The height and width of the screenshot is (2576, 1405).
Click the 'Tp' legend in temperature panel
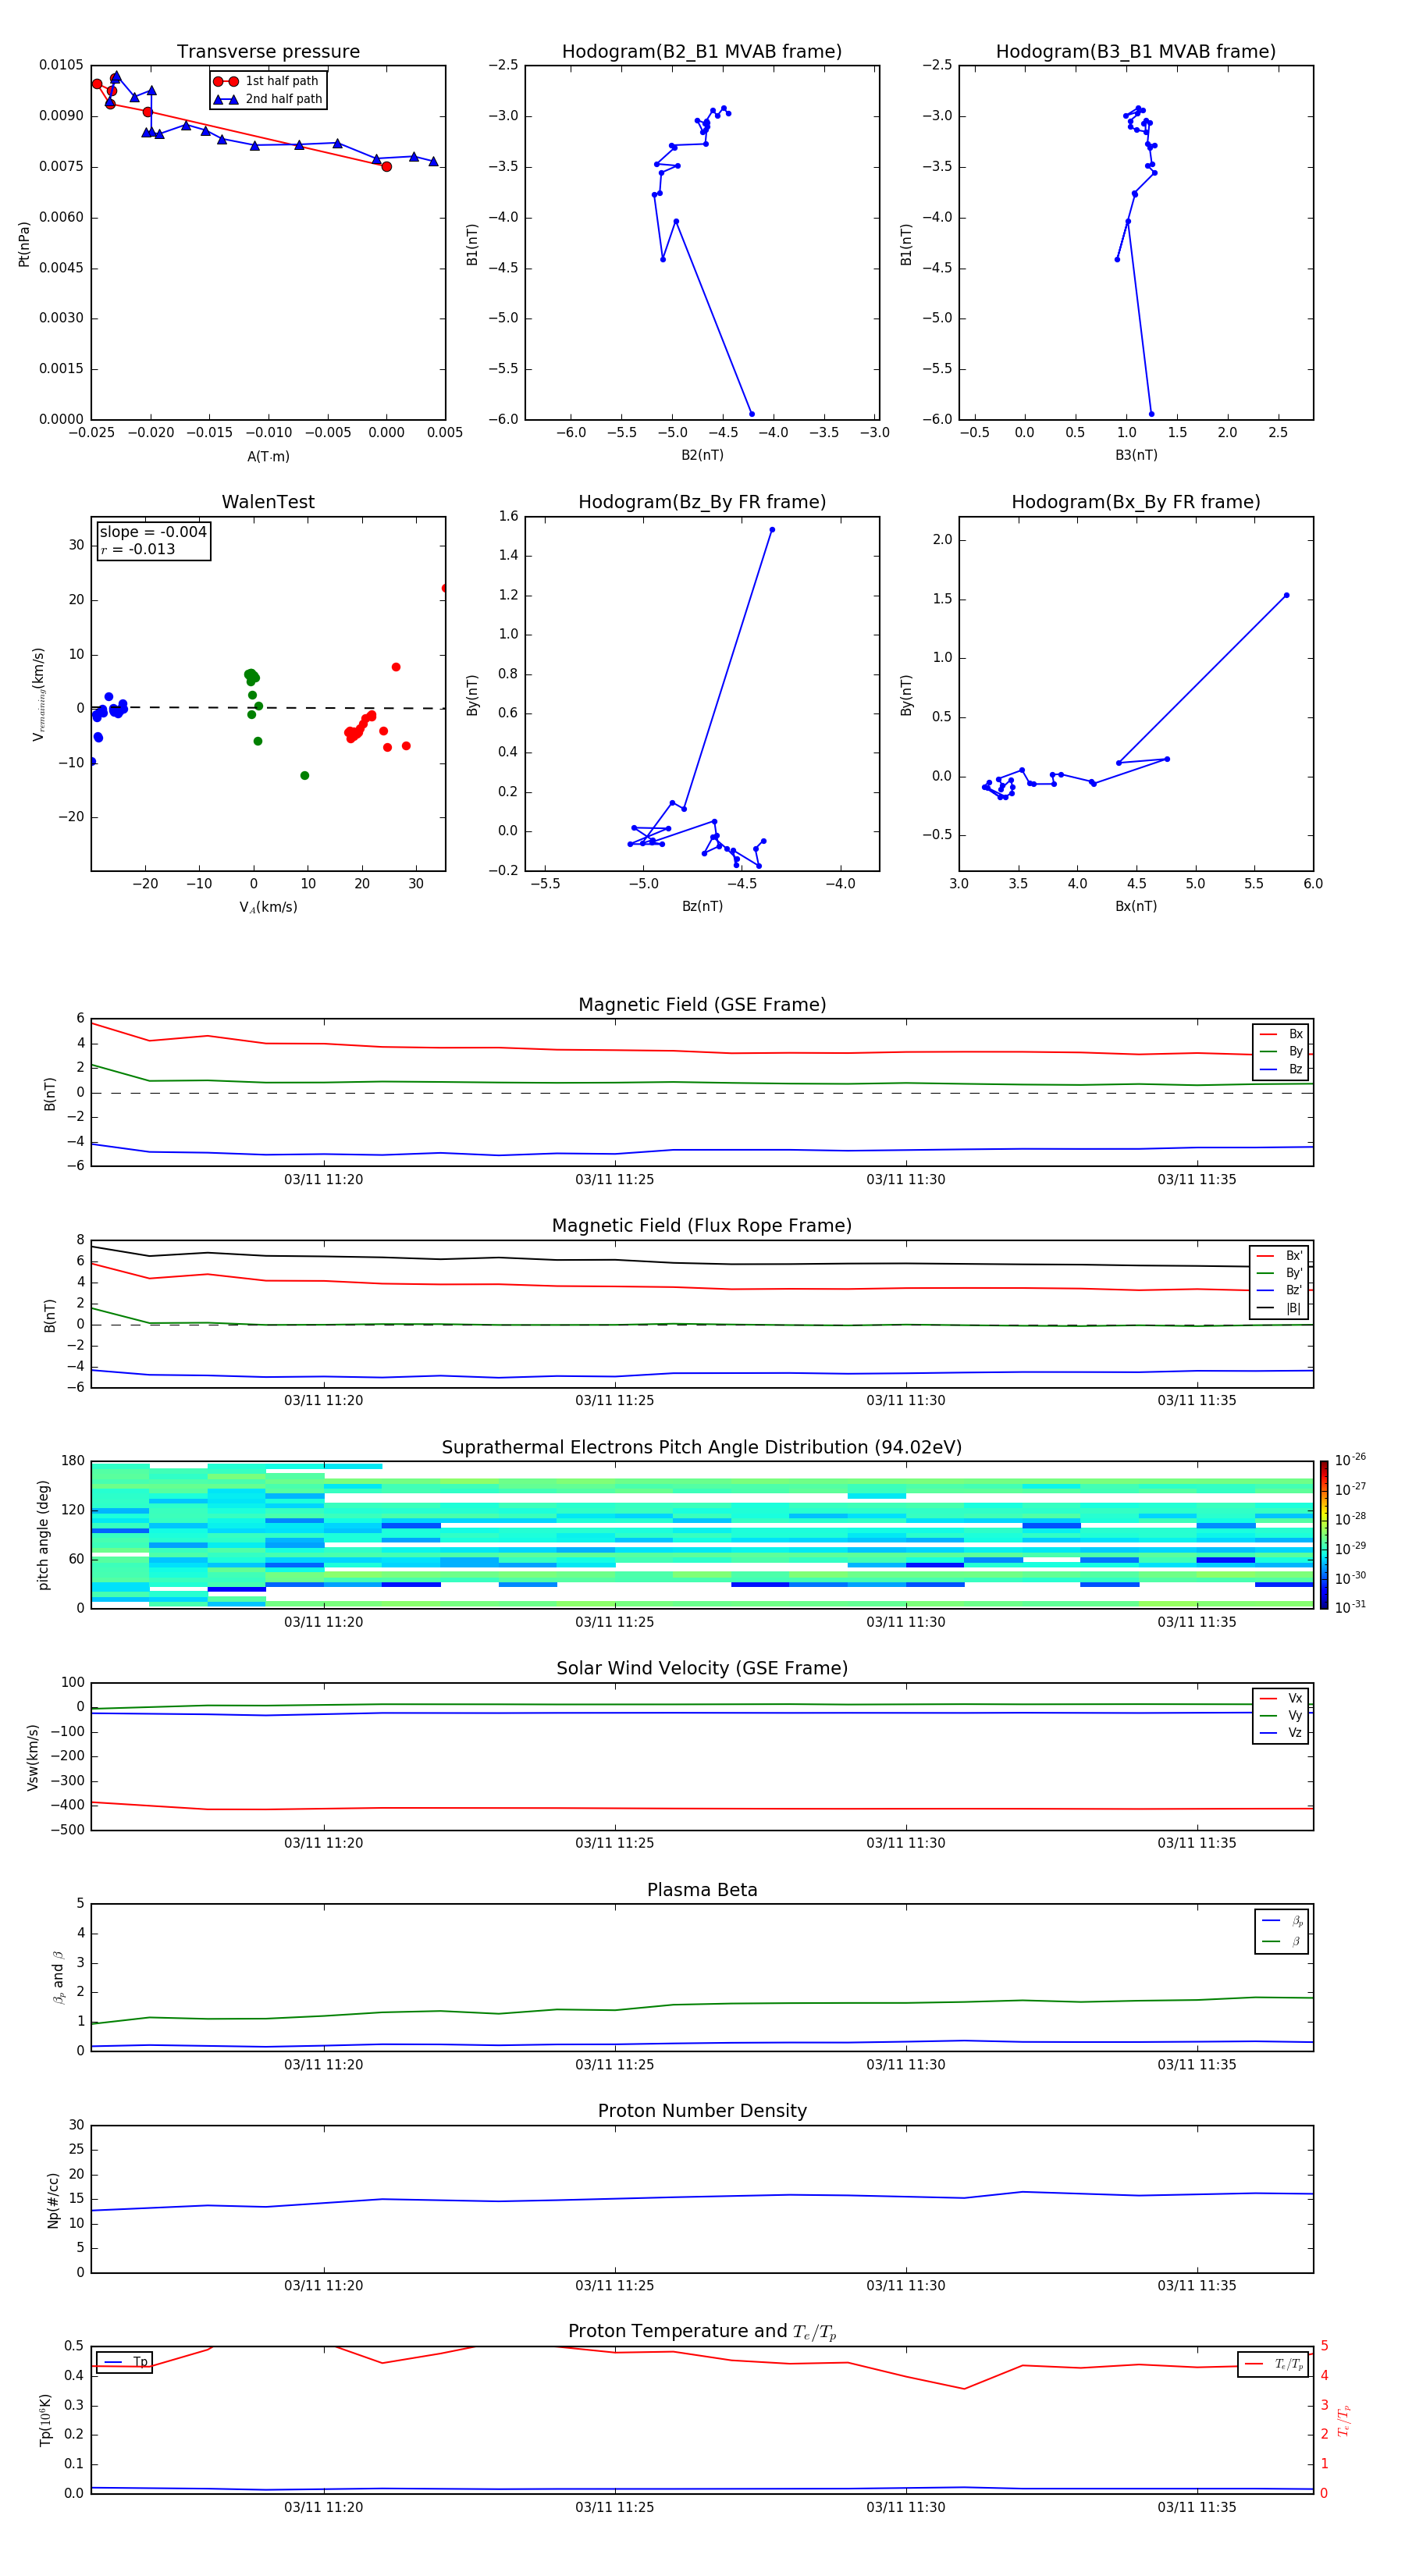click(125, 2362)
